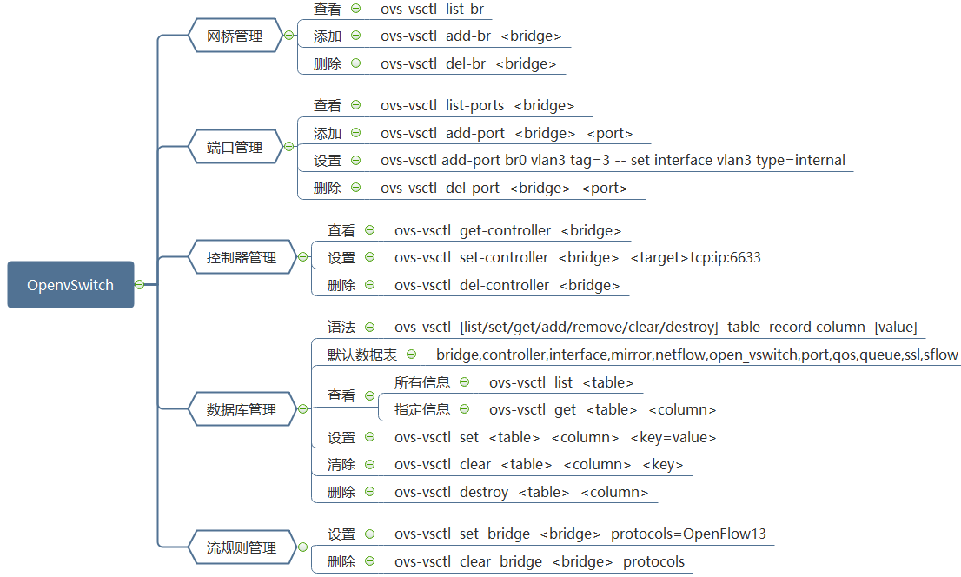Click text 'ovs-vsctl get <table> <column>'
The width and height of the screenshot is (961, 577).
point(602,409)
